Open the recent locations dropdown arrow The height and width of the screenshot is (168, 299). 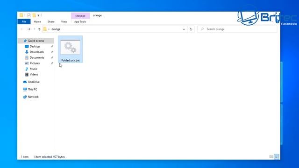point(34,29)
